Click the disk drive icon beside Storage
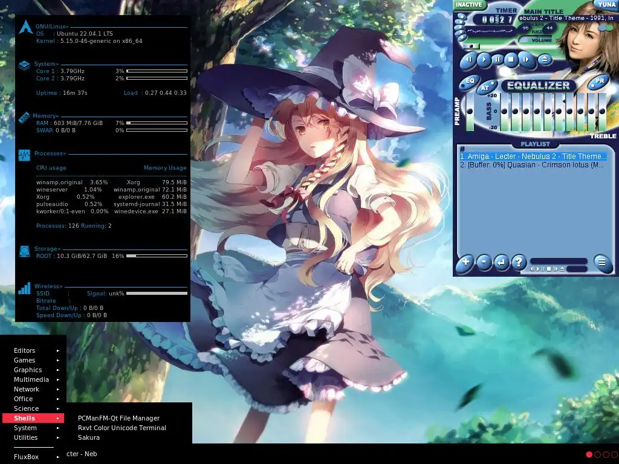The image size is (619, 464). coord(24,251)
